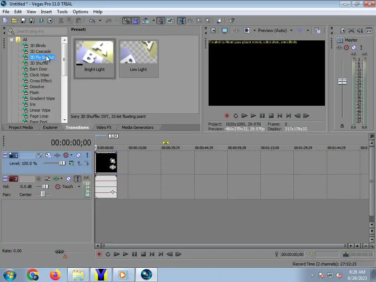Open the preview overlays grid dropdown arrow

click(307, 30)
